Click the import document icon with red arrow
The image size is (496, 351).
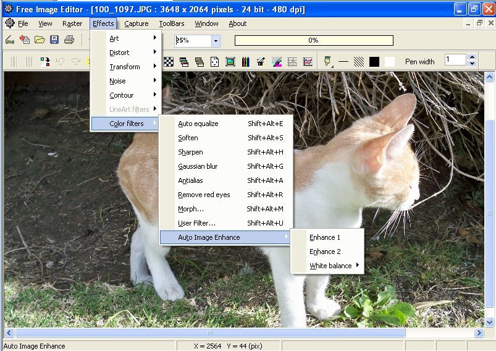pyautogui.click(x=25, y=40)
